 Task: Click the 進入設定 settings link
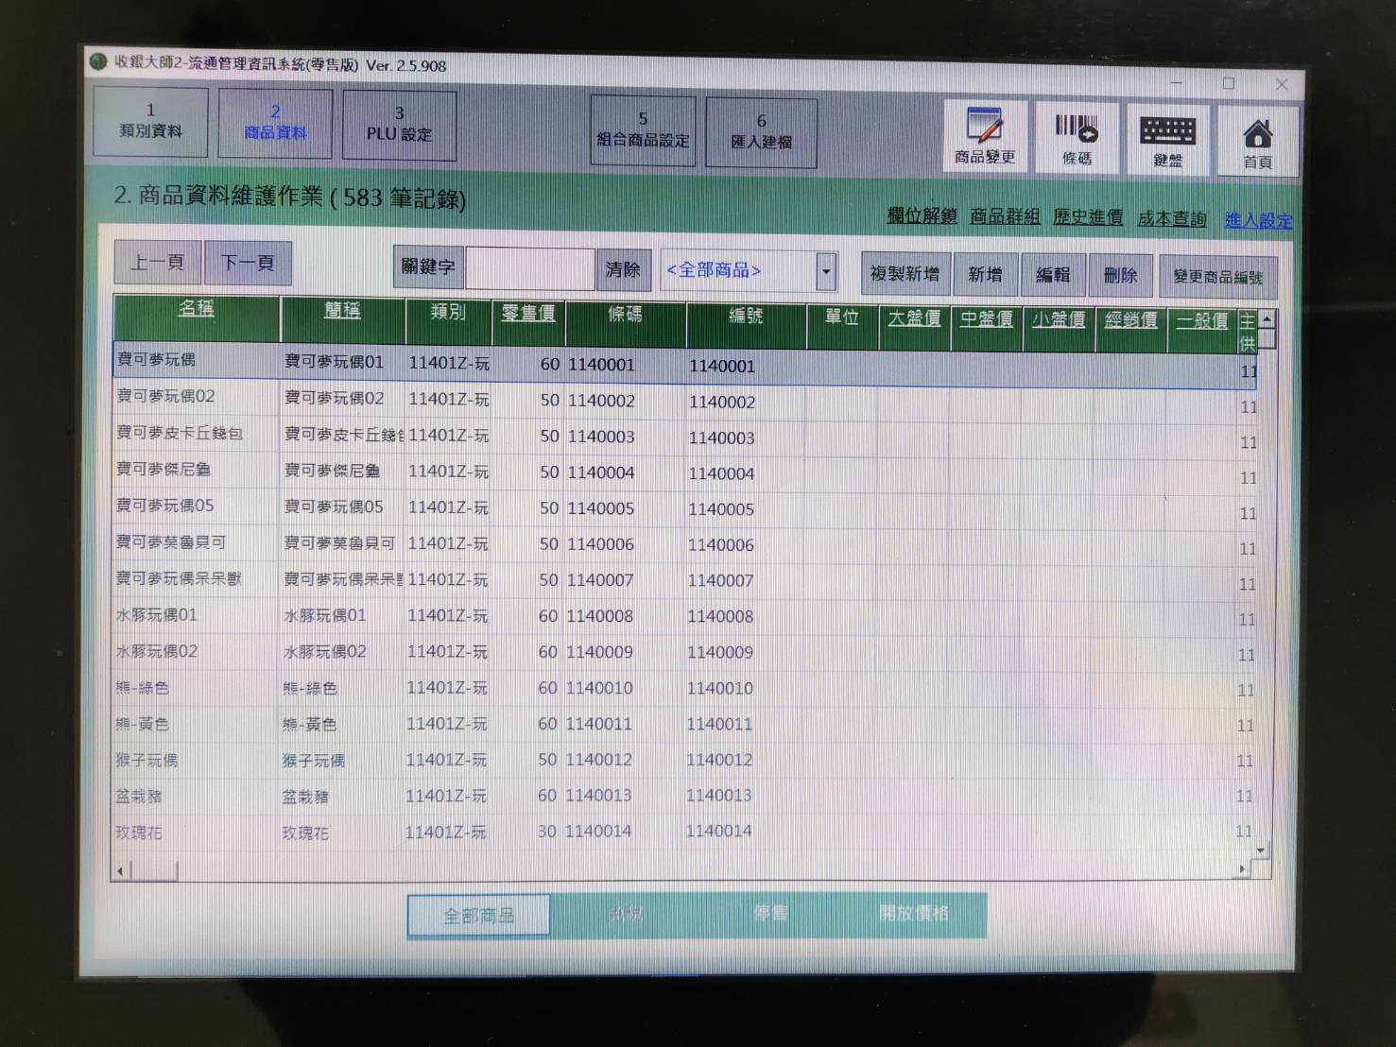pyautogui.click(x=1257, y=220)
